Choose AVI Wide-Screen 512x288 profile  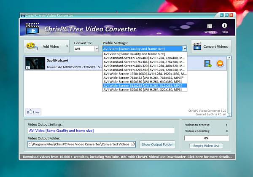click(x=145, y=86)
